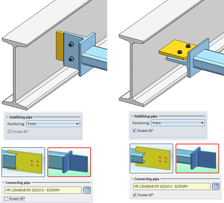Enable left Connecting pipe Rotate 90° checkbox
The image size is (224, 203).
point(6,199)
